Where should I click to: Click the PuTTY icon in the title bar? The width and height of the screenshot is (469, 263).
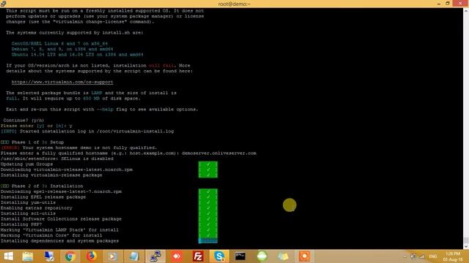click(x=3, y=4)
